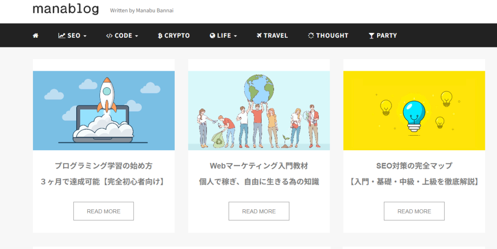Open the CRYPTO menu item
The width and height of the screenshot is (497, 249).
177,35
